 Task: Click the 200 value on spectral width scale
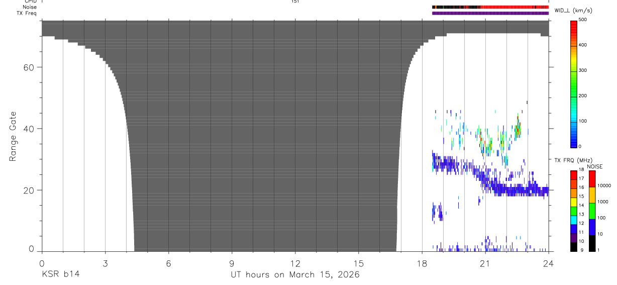tap(582, 96)
